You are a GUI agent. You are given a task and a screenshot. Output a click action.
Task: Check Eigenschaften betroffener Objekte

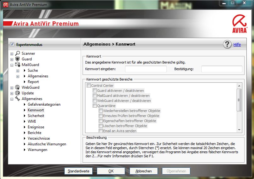point(101,120)
